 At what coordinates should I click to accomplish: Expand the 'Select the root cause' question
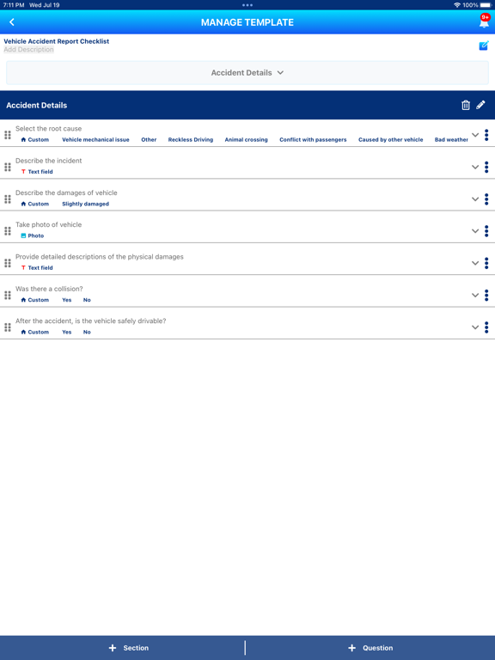(475, 135)
